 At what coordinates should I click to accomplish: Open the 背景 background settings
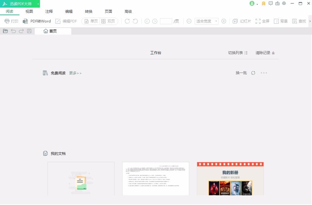point(281,21)
